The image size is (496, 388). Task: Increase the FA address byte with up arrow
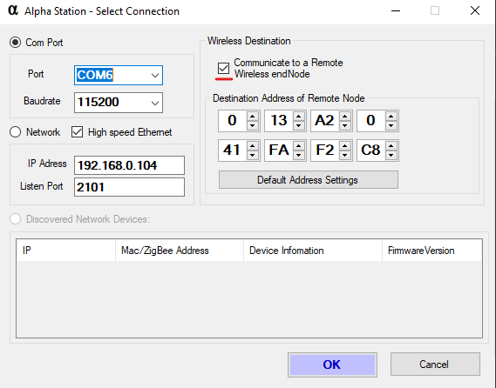coord(299,146)
